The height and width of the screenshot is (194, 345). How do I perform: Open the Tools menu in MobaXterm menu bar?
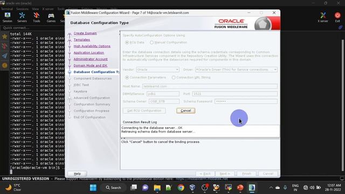pos(61,9)
